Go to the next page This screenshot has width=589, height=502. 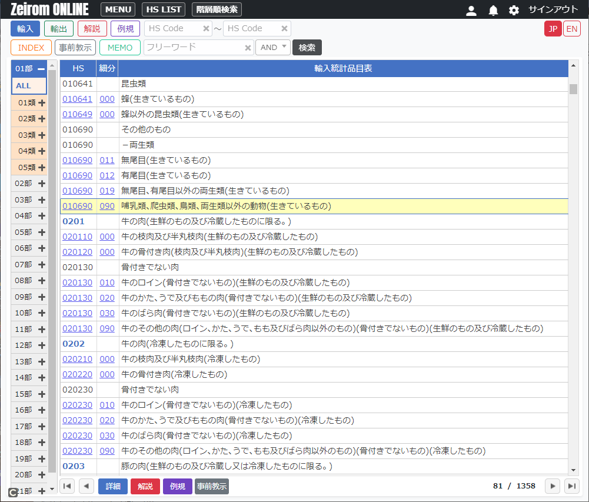click(x=552, y=486)
